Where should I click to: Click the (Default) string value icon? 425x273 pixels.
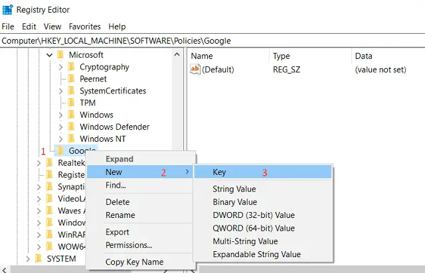tap(195, 70)
